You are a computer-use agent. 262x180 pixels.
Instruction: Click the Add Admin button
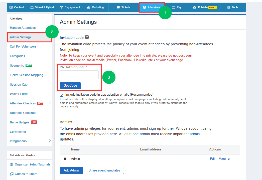[x=71, y=170]
